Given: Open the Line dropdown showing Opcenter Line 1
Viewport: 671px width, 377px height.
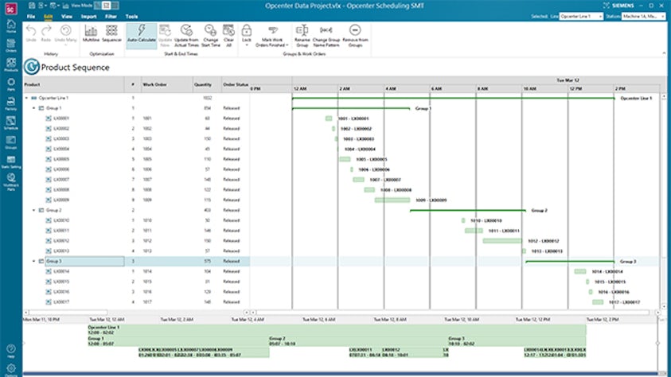Looking at the screenshot, I should [581, 16].
